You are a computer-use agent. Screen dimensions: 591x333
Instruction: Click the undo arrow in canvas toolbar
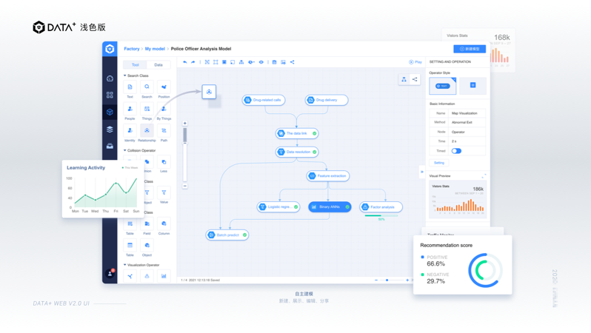184,62
